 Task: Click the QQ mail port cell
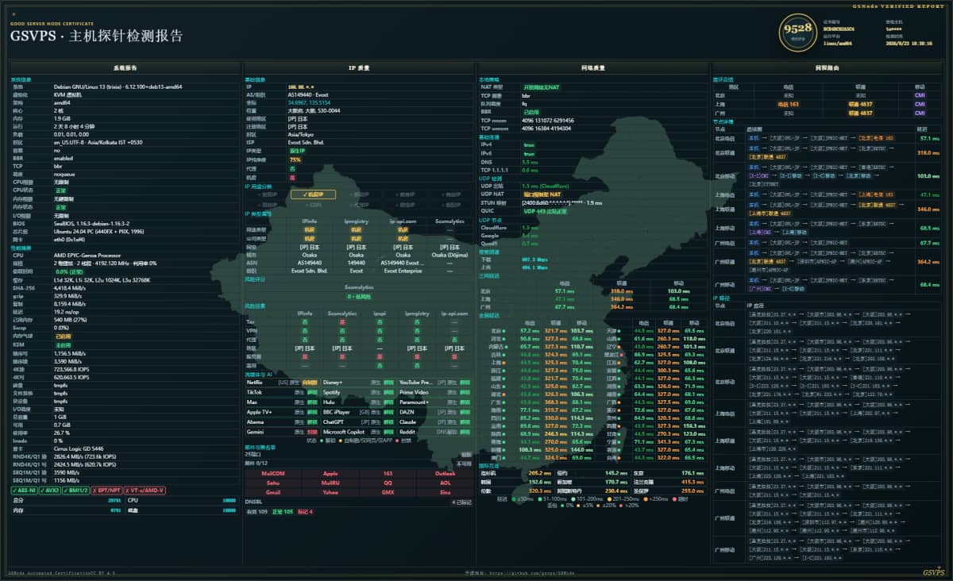point(388,483)
